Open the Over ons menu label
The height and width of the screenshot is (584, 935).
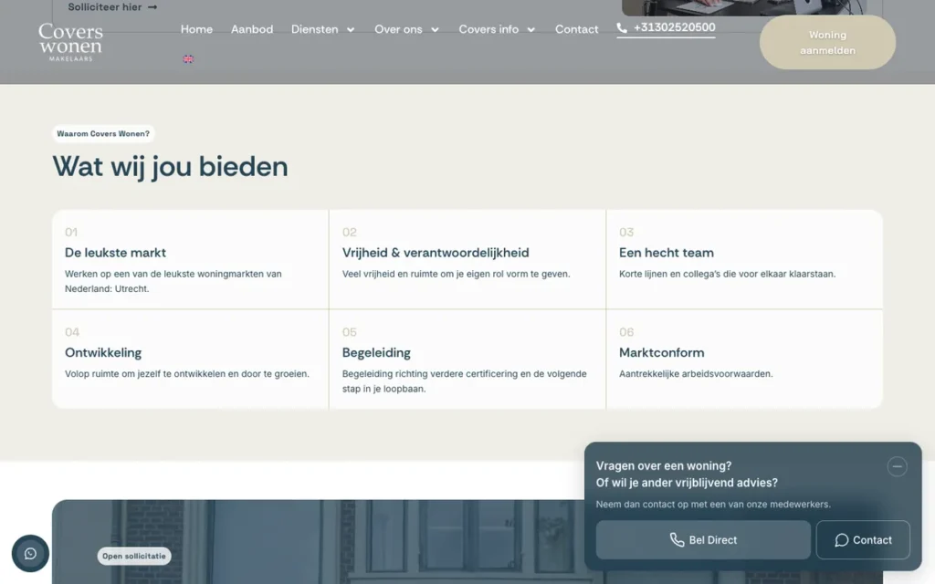pyautogui.click(x=398, y=29)
